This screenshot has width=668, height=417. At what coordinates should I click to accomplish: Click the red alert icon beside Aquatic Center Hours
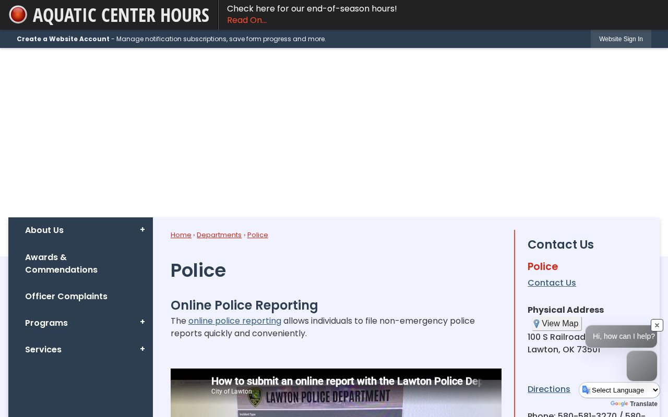point(18,15)
